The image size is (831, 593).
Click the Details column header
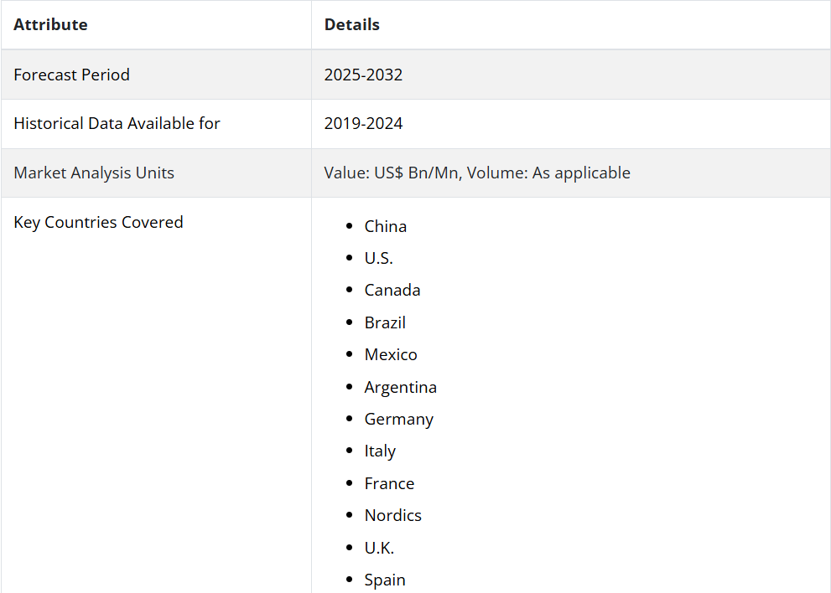coord(352,24)
